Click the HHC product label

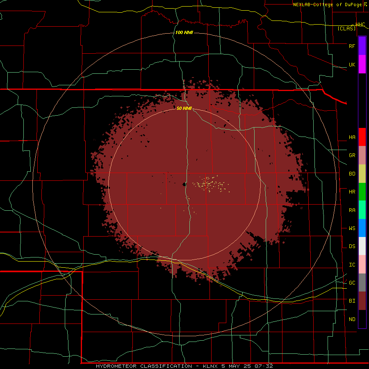360,24
